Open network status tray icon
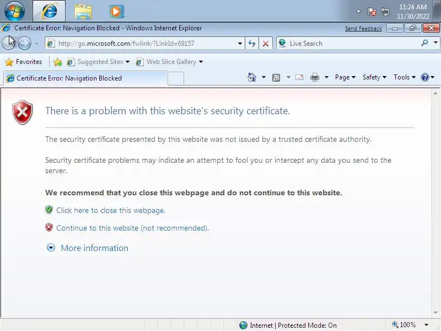The height and width of the screenshot is (331, 441). click(x=385, y=12)
